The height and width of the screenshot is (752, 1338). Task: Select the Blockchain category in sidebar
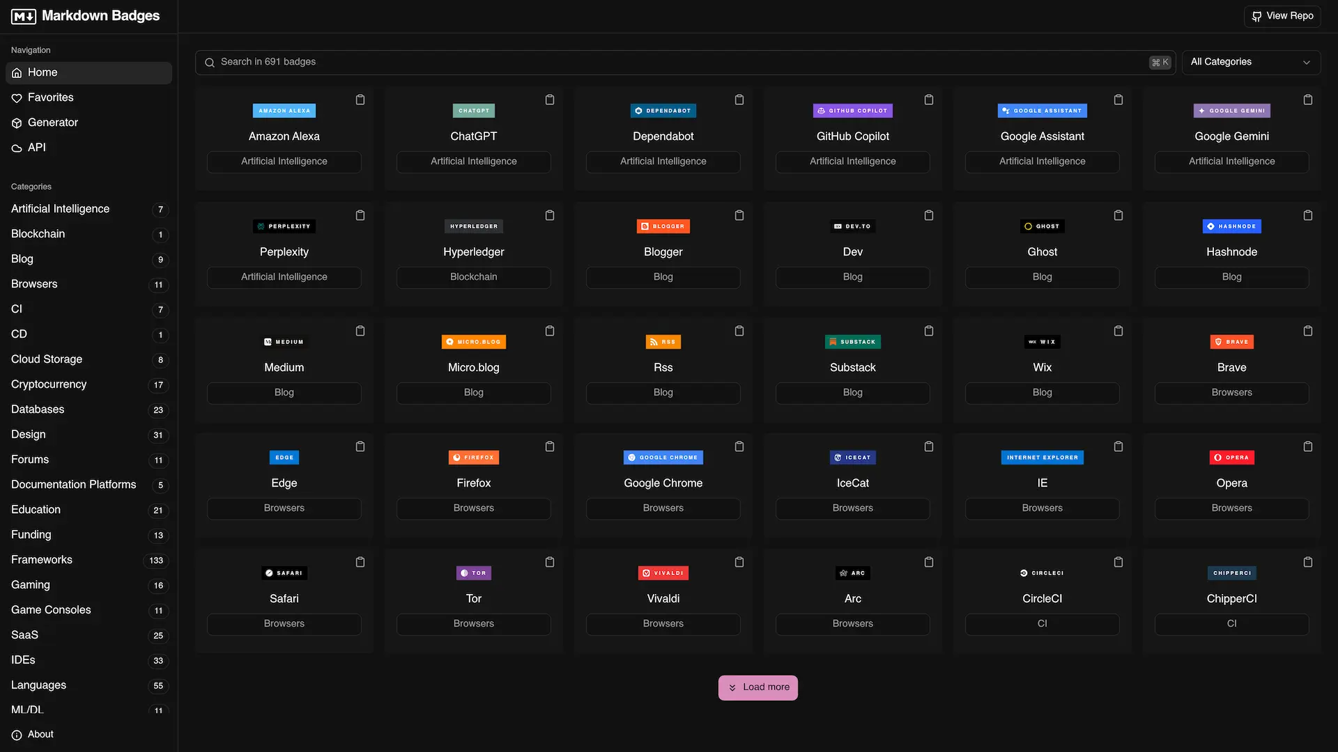point(89,234)
